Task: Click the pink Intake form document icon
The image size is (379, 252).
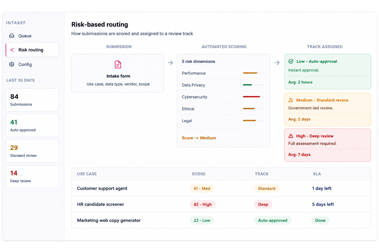Action: [x=118, y=64]
